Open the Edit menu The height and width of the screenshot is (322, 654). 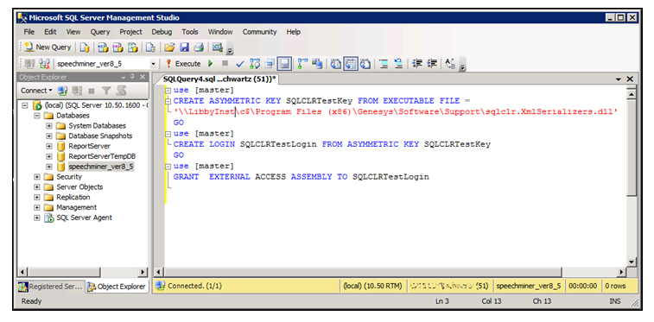click(x=50, y=32)
